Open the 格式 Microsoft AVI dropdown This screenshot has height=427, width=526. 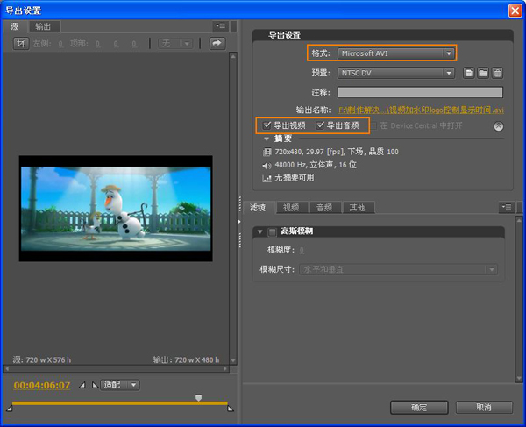point(396,53)
